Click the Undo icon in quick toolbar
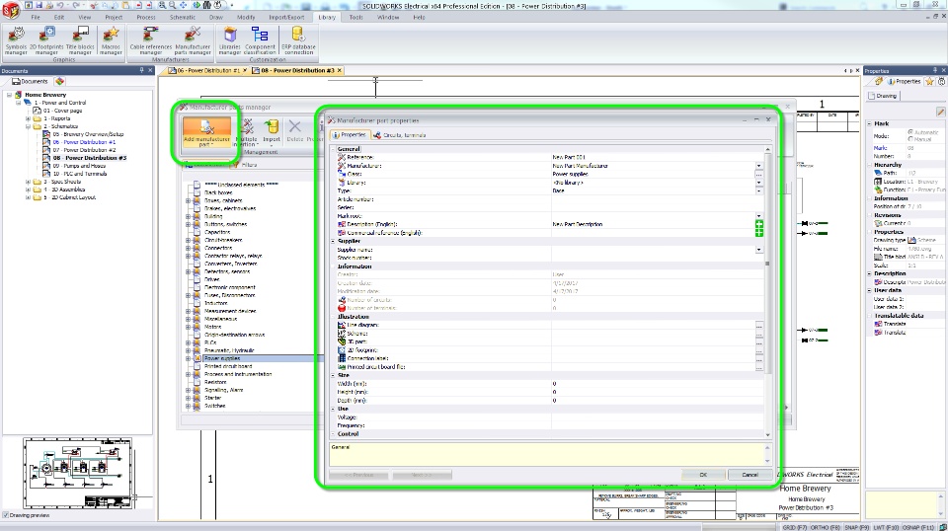 coord(60,5)
